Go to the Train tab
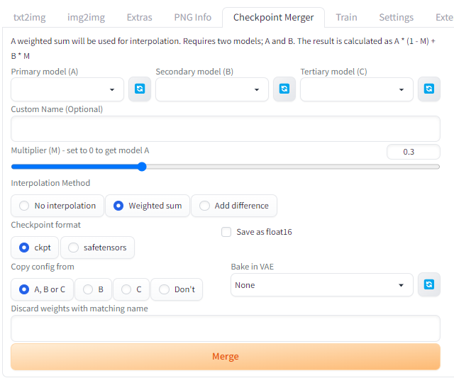 tap(346, 17)
